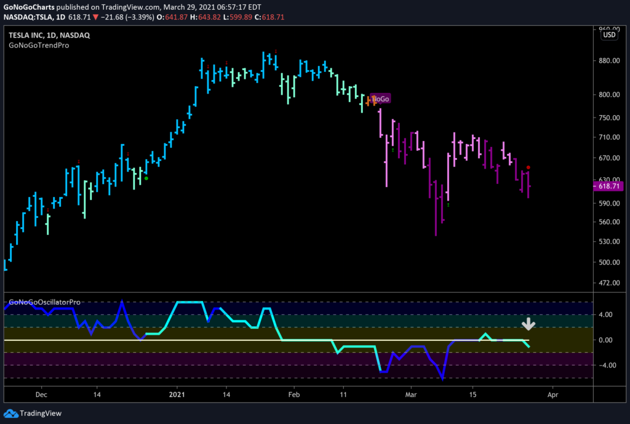Click the Feb label on time axis
The image size is (630, 424).
click(294, 394)
